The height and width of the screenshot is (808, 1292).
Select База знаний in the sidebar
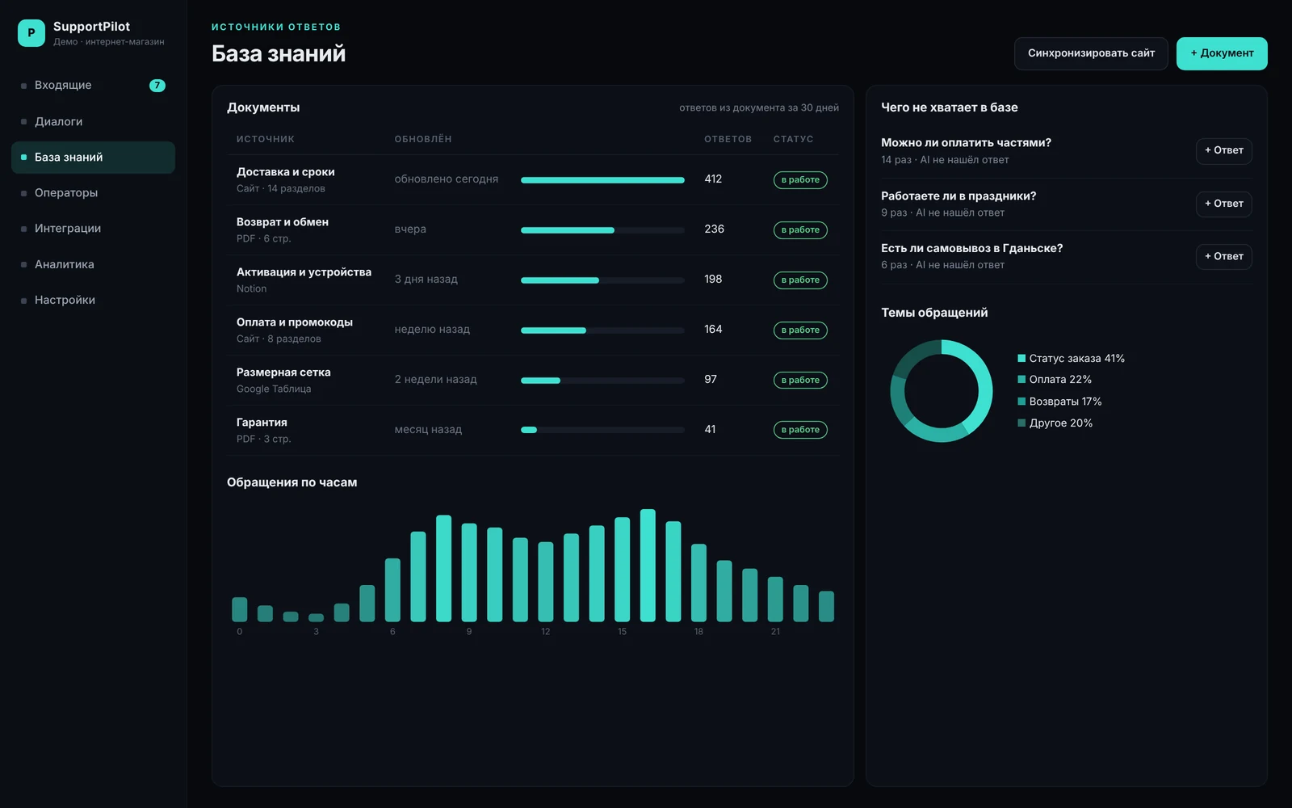pos(93,158)
